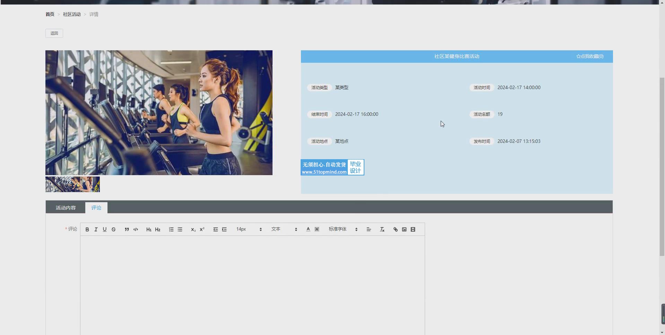Screen dimensions: 665x335
Task: Toggle underline formatting
Action: 105,229
